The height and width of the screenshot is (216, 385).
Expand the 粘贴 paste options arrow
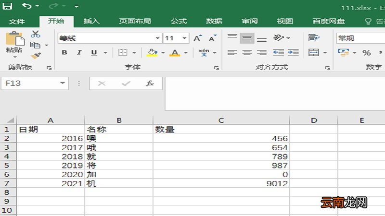15,57
